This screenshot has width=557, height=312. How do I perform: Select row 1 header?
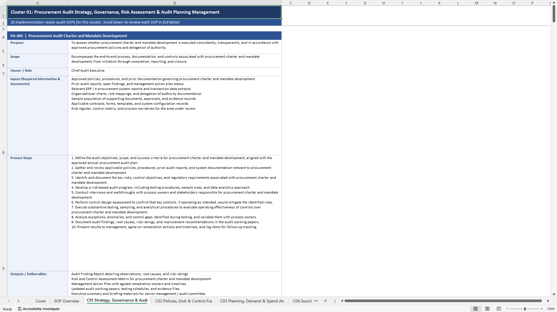point(3,12)
